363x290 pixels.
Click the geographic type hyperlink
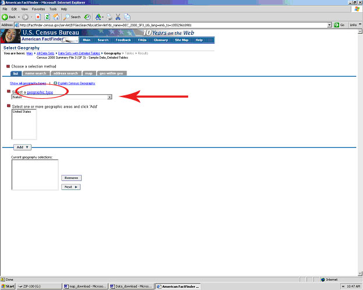coord(40,92)
